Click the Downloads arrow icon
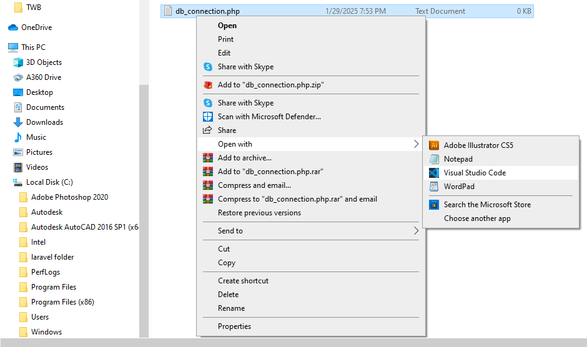The width and height of the screenshot is (587, 347). [x=18, y=122]
